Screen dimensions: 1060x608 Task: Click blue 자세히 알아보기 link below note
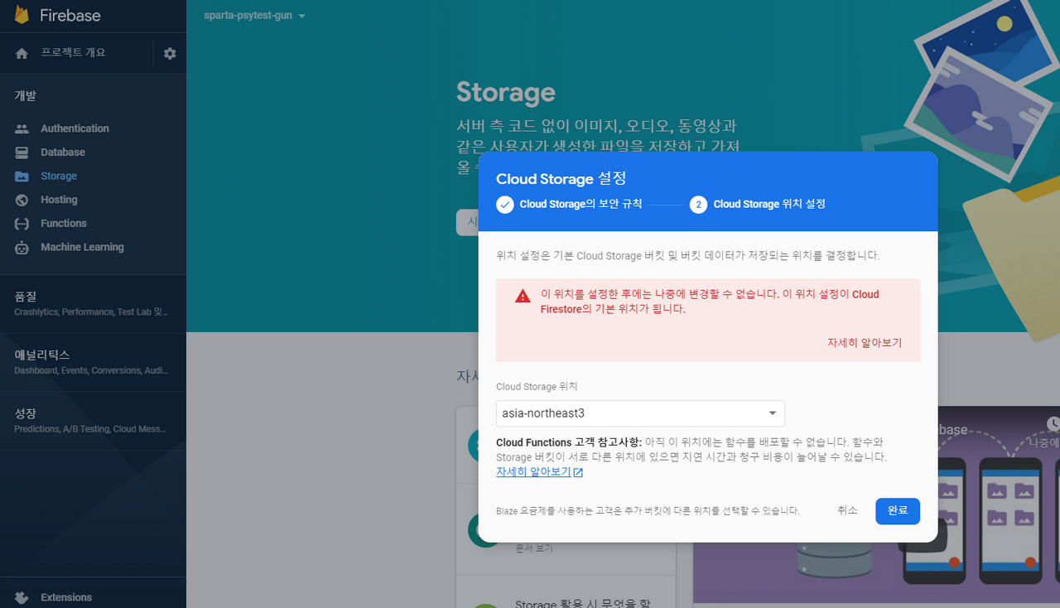point(533,472)
